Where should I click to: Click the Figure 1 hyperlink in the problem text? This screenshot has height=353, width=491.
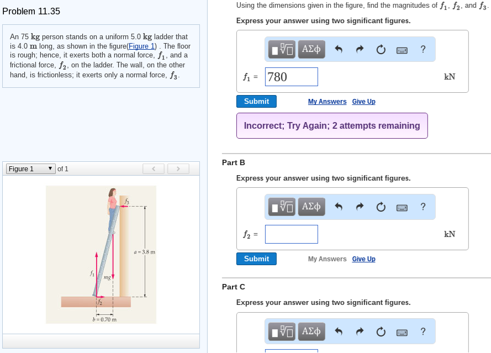click(141, 46)
